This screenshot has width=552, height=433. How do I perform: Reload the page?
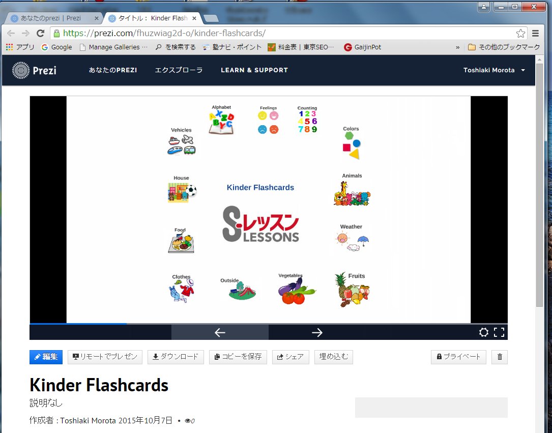pos(41,34)
